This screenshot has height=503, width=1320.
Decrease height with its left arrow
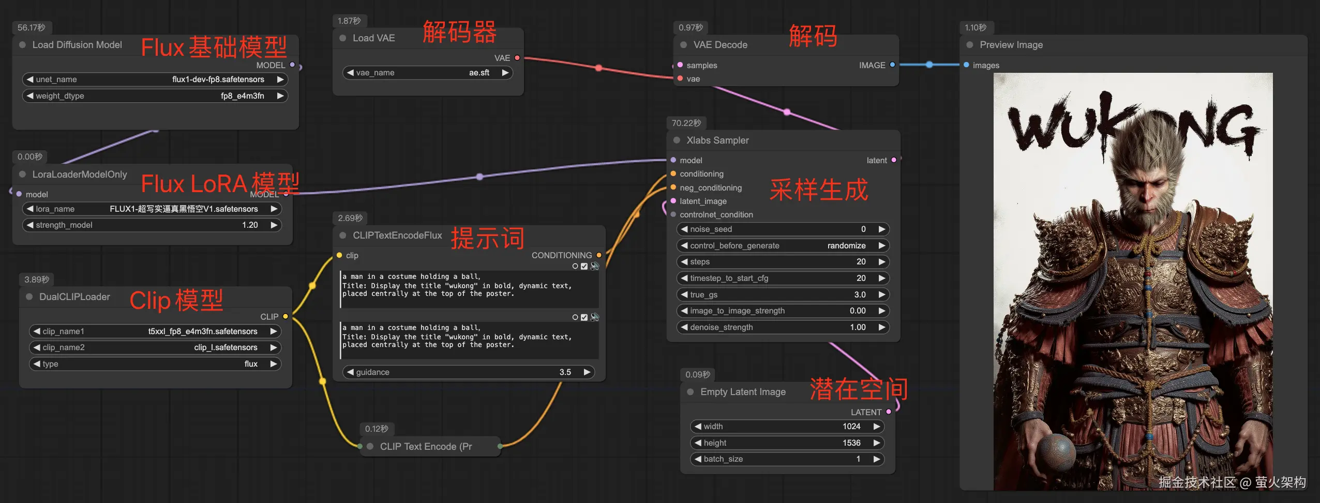tap(698, 443)
